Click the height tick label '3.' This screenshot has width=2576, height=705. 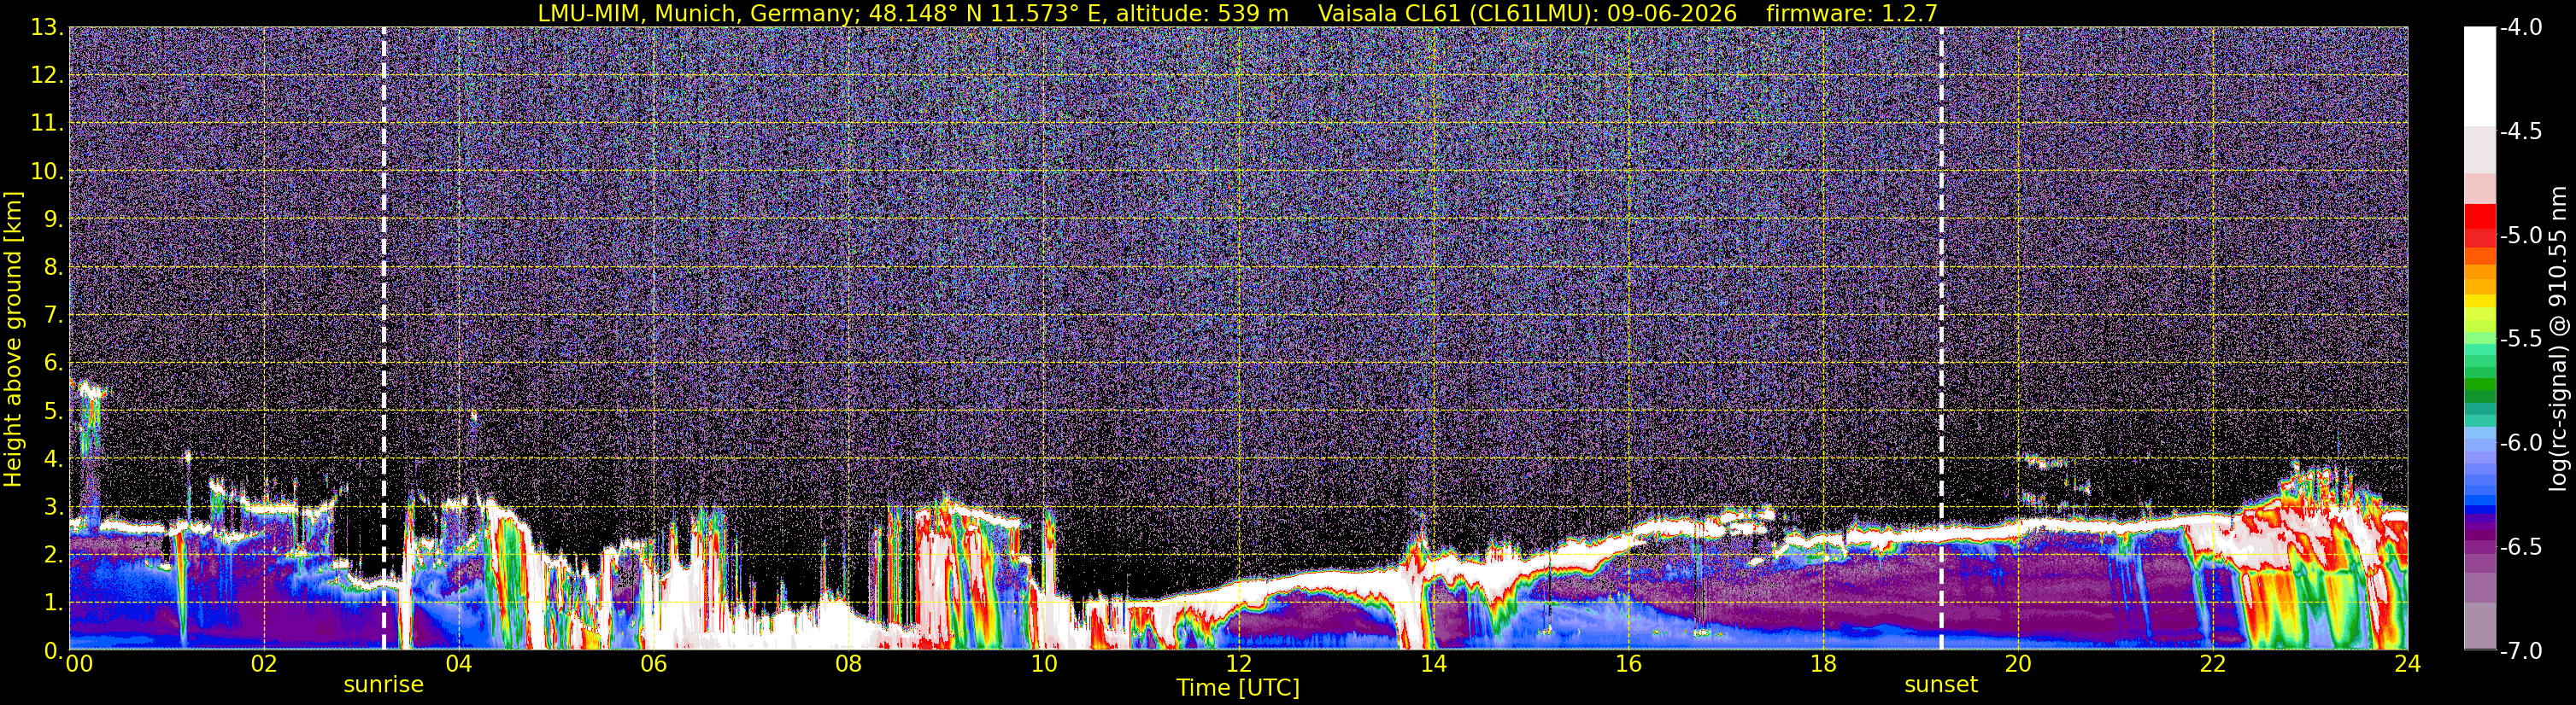(53, 506)
